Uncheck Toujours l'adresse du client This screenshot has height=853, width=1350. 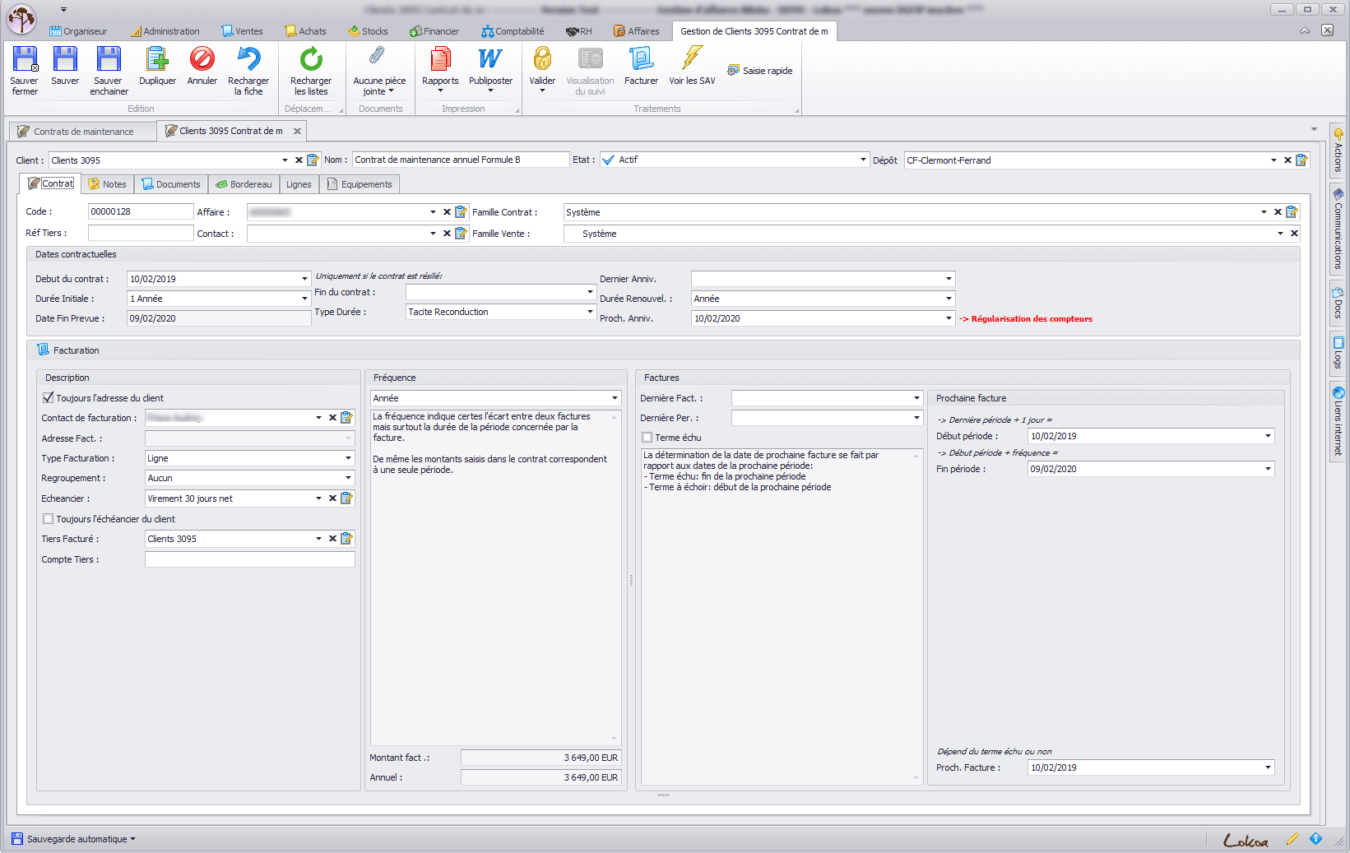coord(48,397)
